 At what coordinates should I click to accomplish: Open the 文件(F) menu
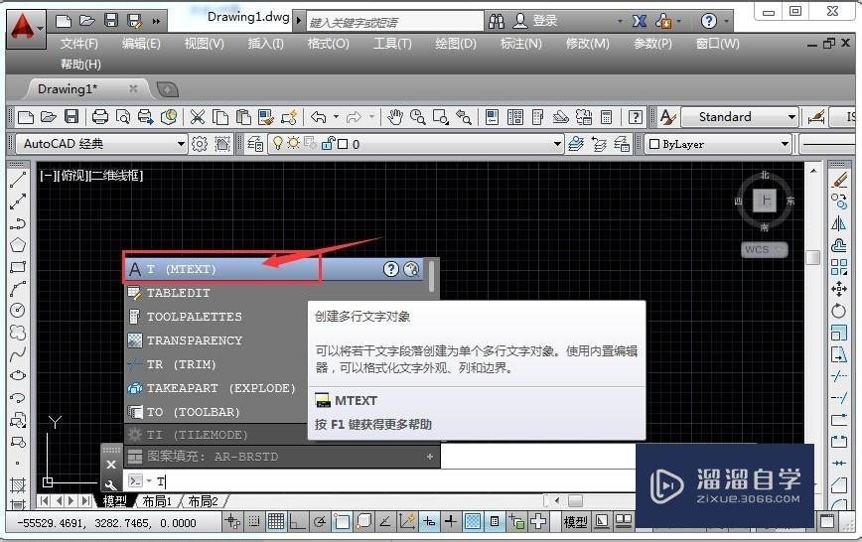[x=78, y=43]
